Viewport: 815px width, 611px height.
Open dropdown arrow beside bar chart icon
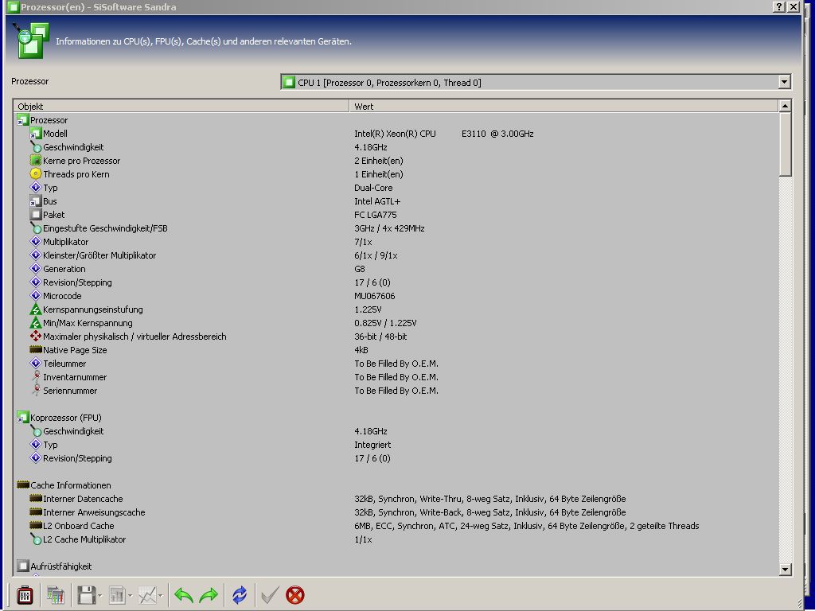(130, 596)
